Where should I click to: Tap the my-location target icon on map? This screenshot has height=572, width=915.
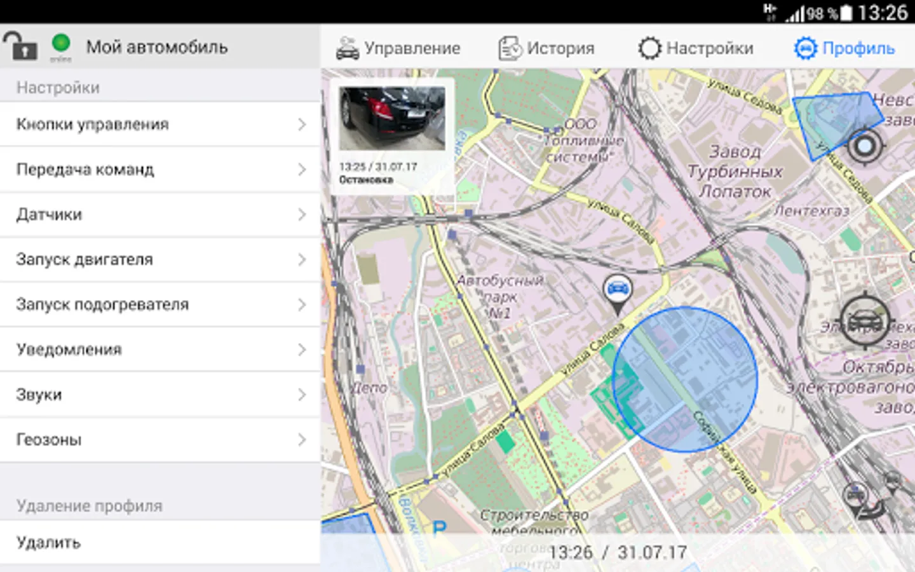pos(864,147)
